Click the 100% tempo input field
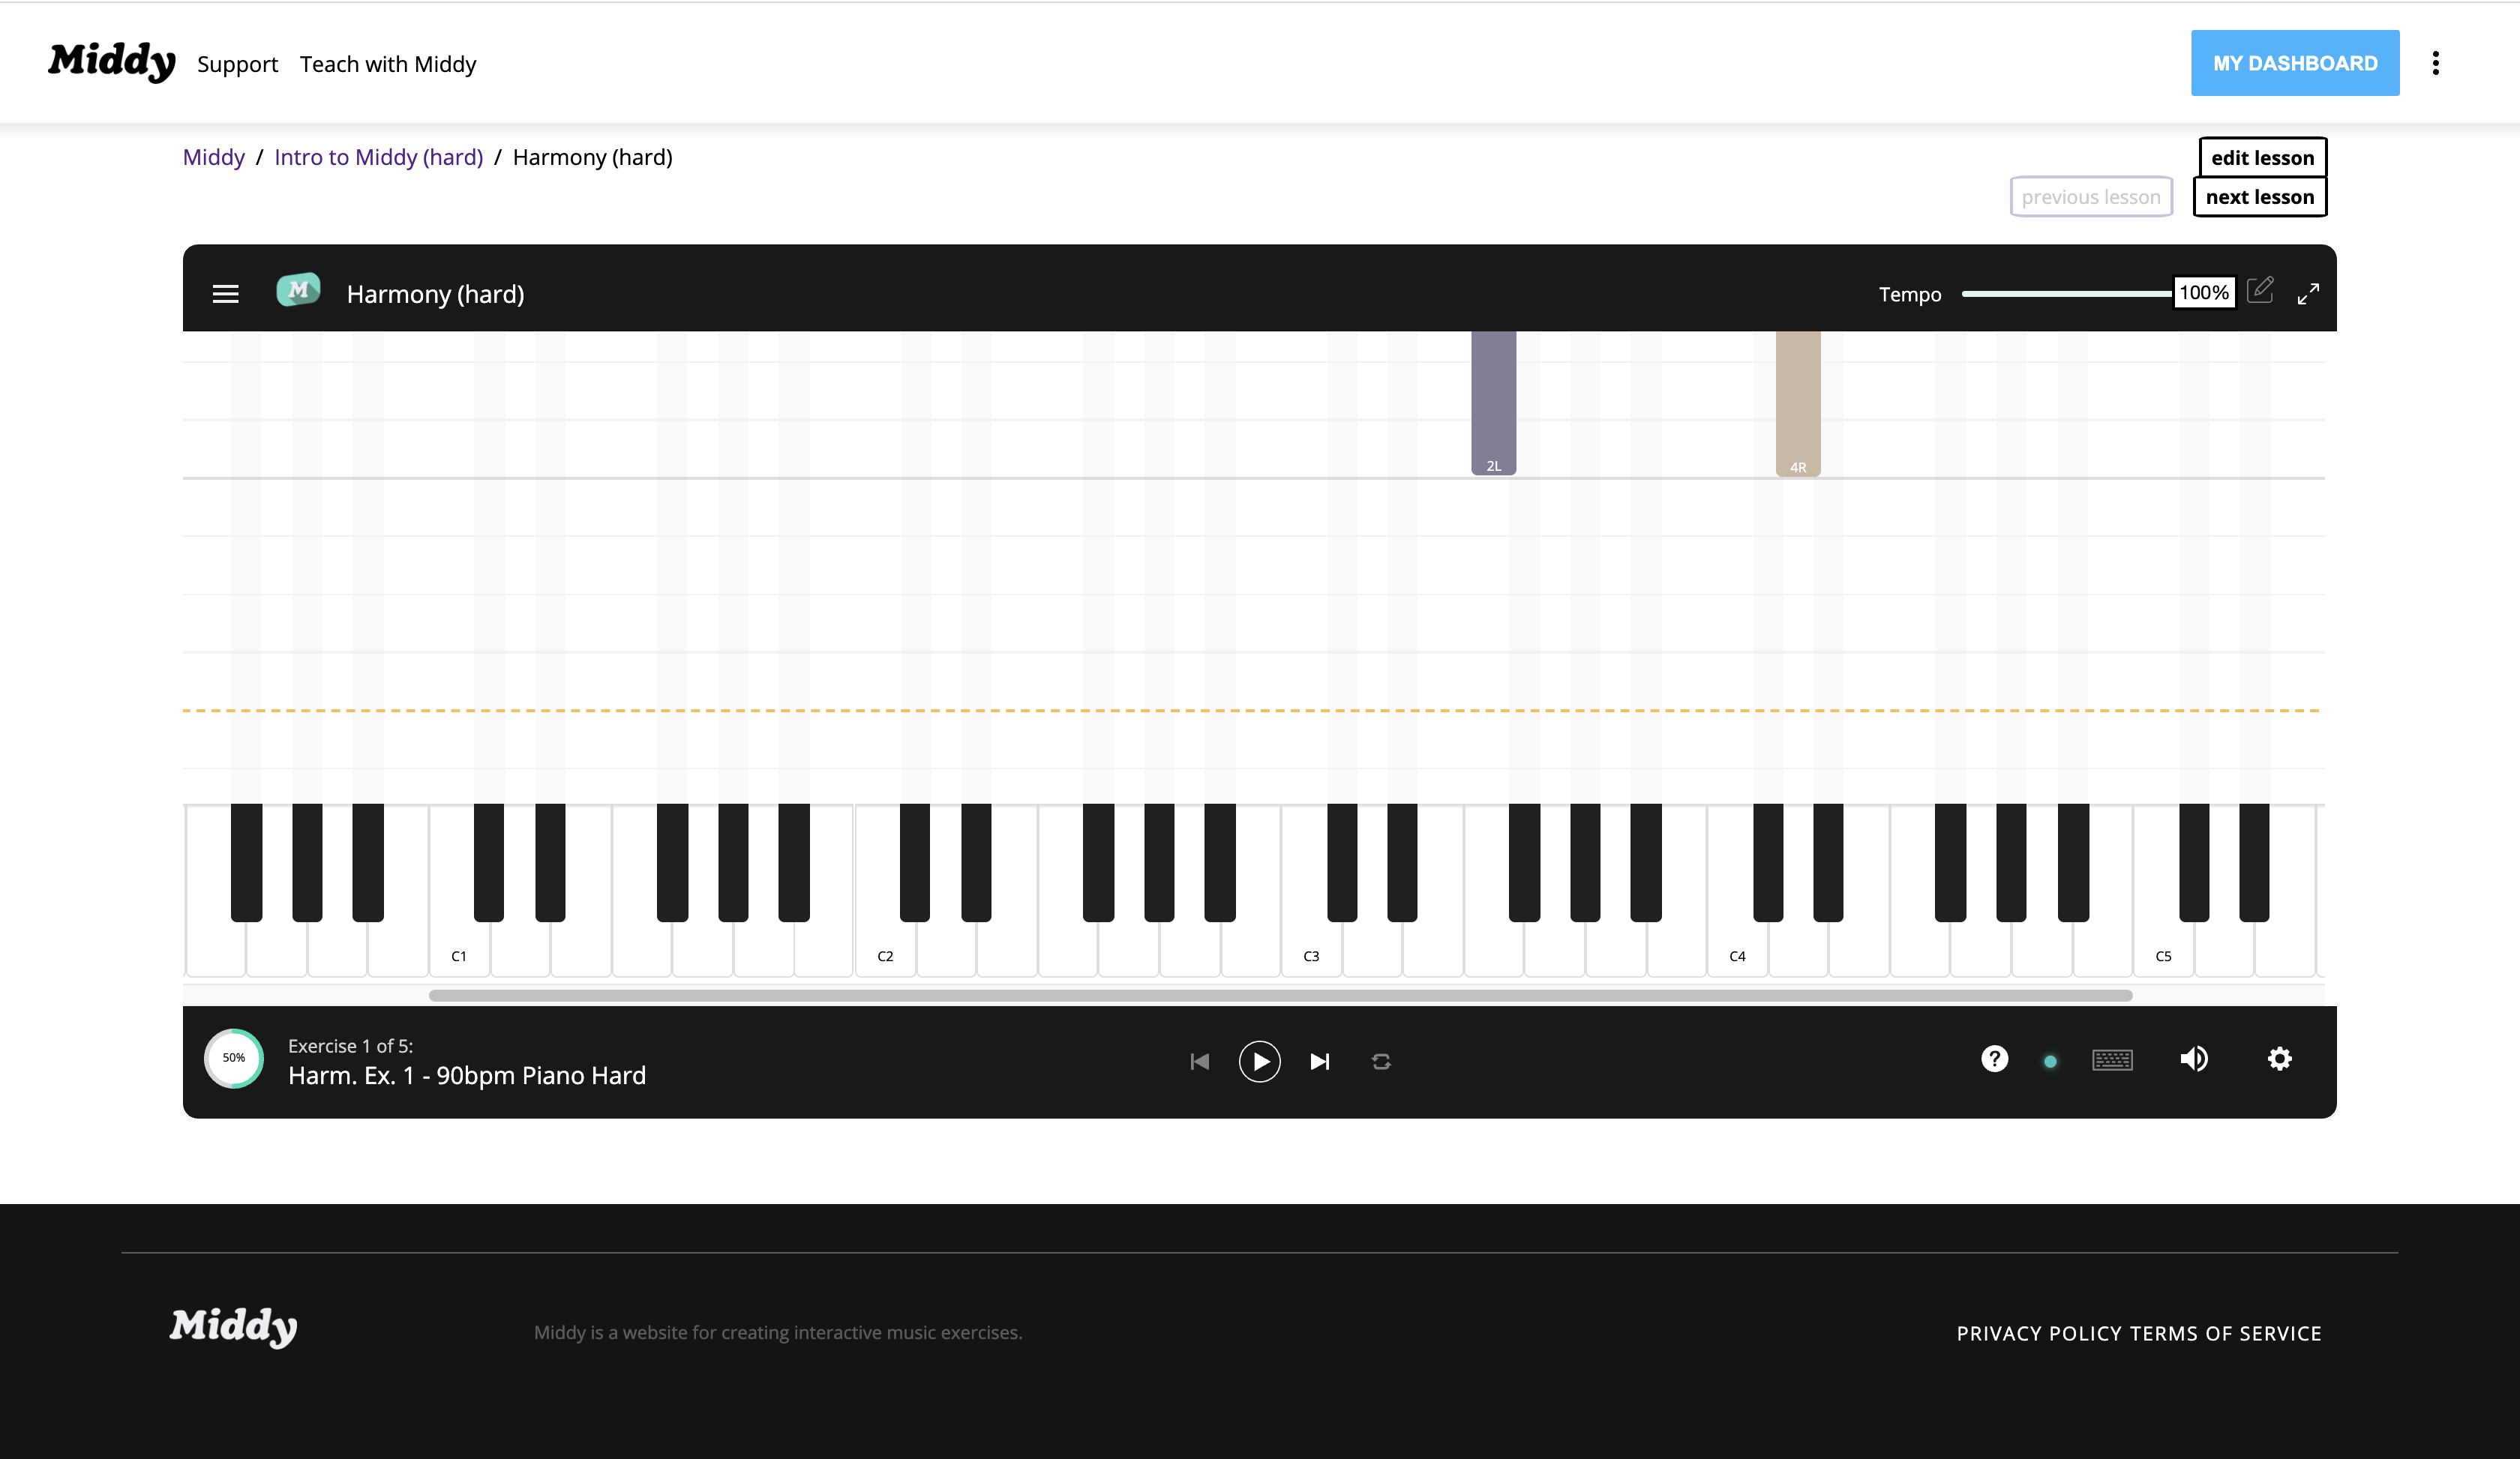This screenshot has height=1459, width=2520. tap(2204, 293)
